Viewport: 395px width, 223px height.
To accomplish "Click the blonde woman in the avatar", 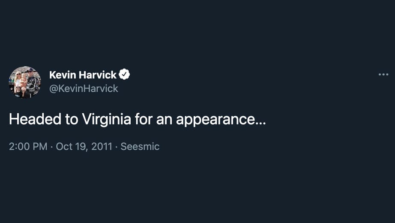I will 18,81.
